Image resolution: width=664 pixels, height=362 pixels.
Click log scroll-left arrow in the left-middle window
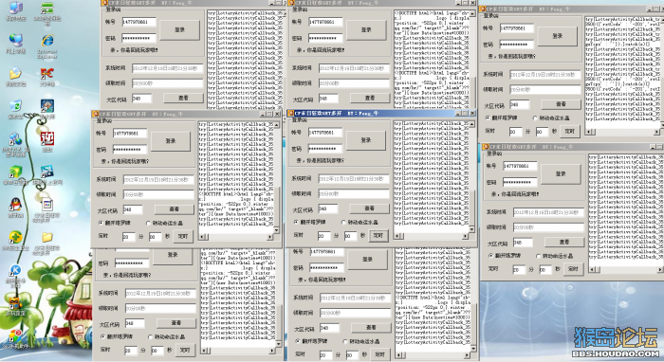202,237
